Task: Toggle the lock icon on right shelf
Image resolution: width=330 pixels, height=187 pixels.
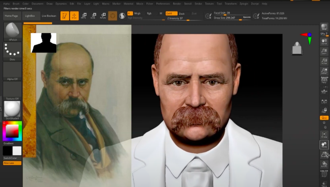Action: coord(324,111)
